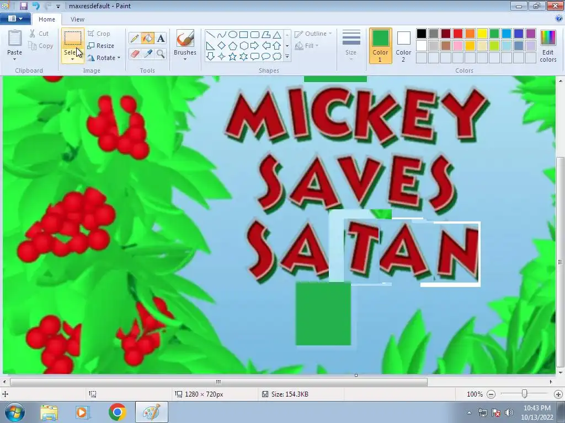Viewport: 565px width, 423px height.
Task: Pick the purple color swatch
Action: (x=530, y=34)
